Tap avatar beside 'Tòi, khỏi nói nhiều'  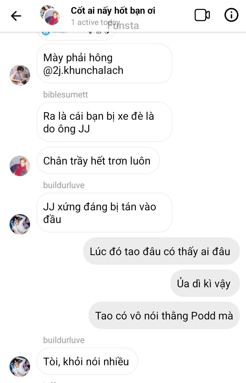point(20,366)
